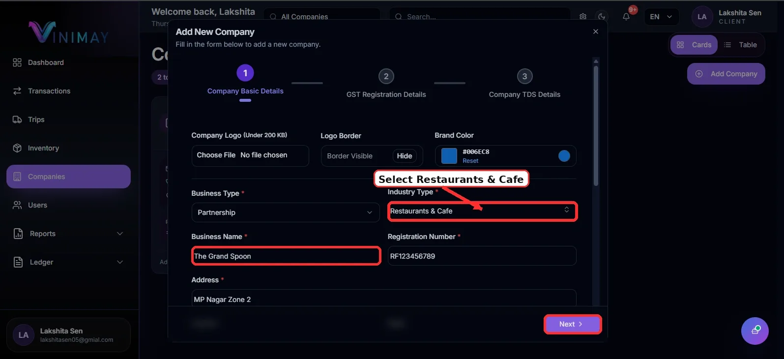The height and width of the screenshot is (359, 784).
Task: Click the header Search box
Action: [x=480, y=17]
